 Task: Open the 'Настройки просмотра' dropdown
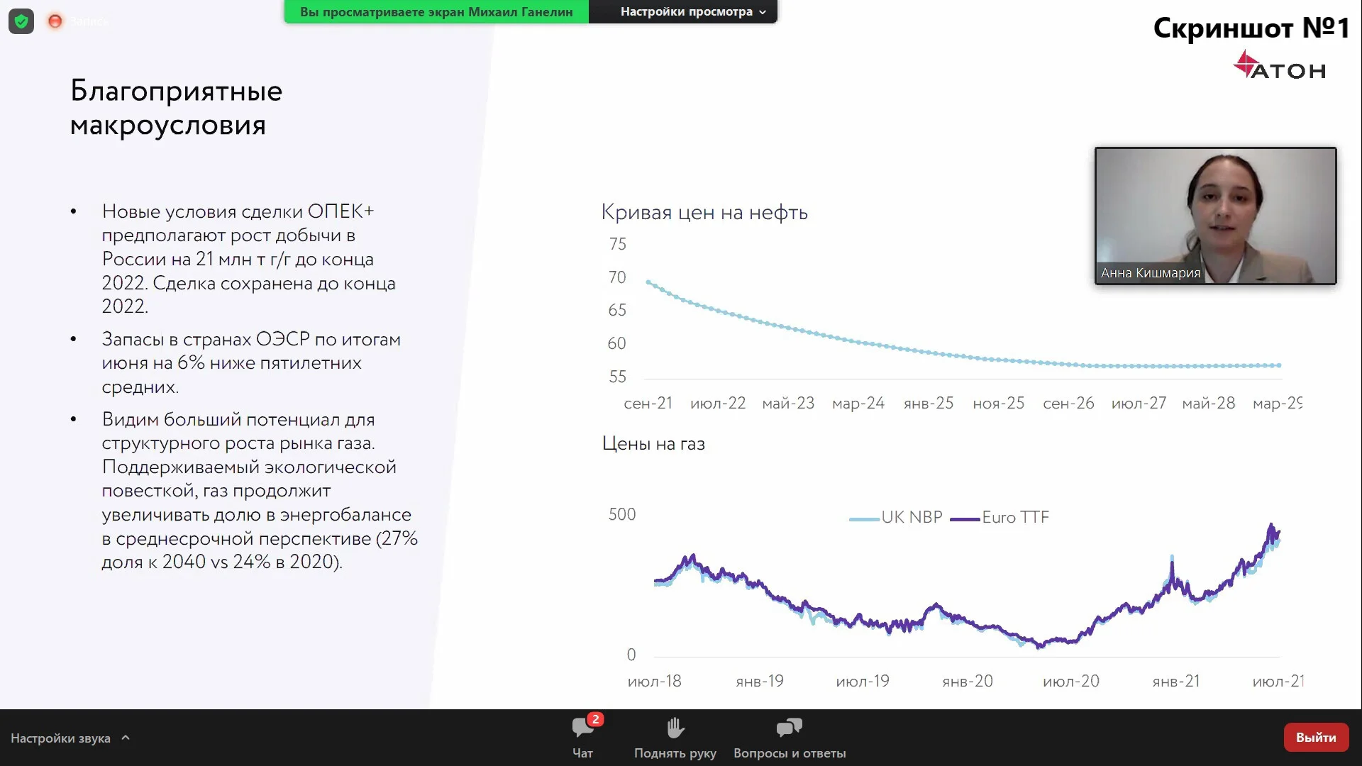692,11
